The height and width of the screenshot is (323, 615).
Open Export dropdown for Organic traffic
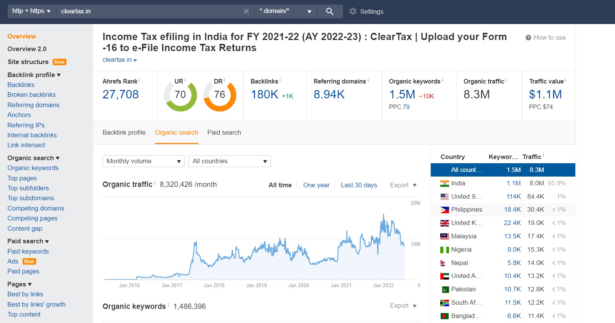click(403, 185)
